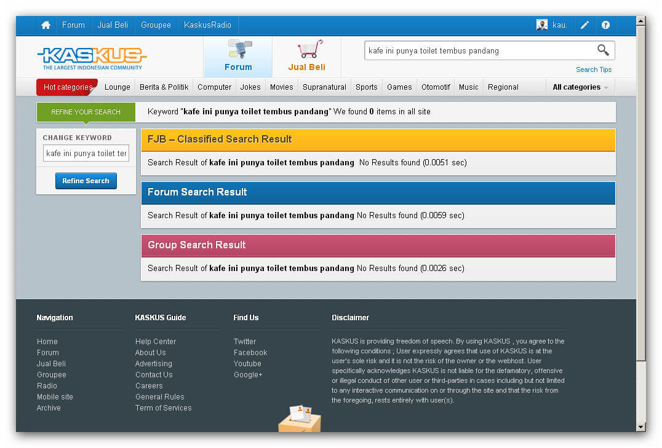
Task: Select the Lounge category
Action: [118, 87]
